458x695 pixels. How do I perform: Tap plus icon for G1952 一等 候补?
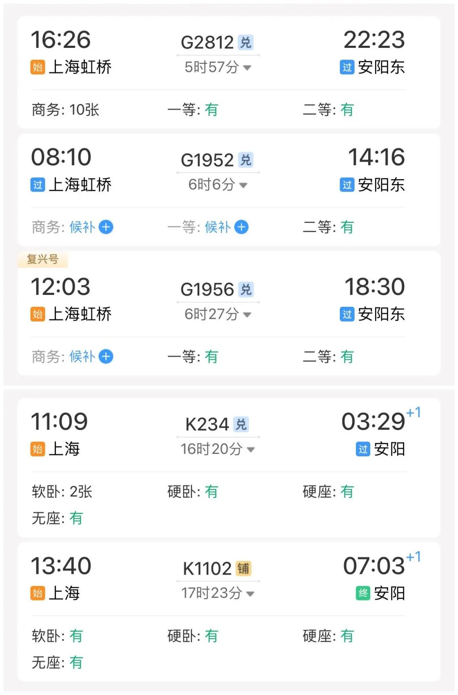pos(242,227)
